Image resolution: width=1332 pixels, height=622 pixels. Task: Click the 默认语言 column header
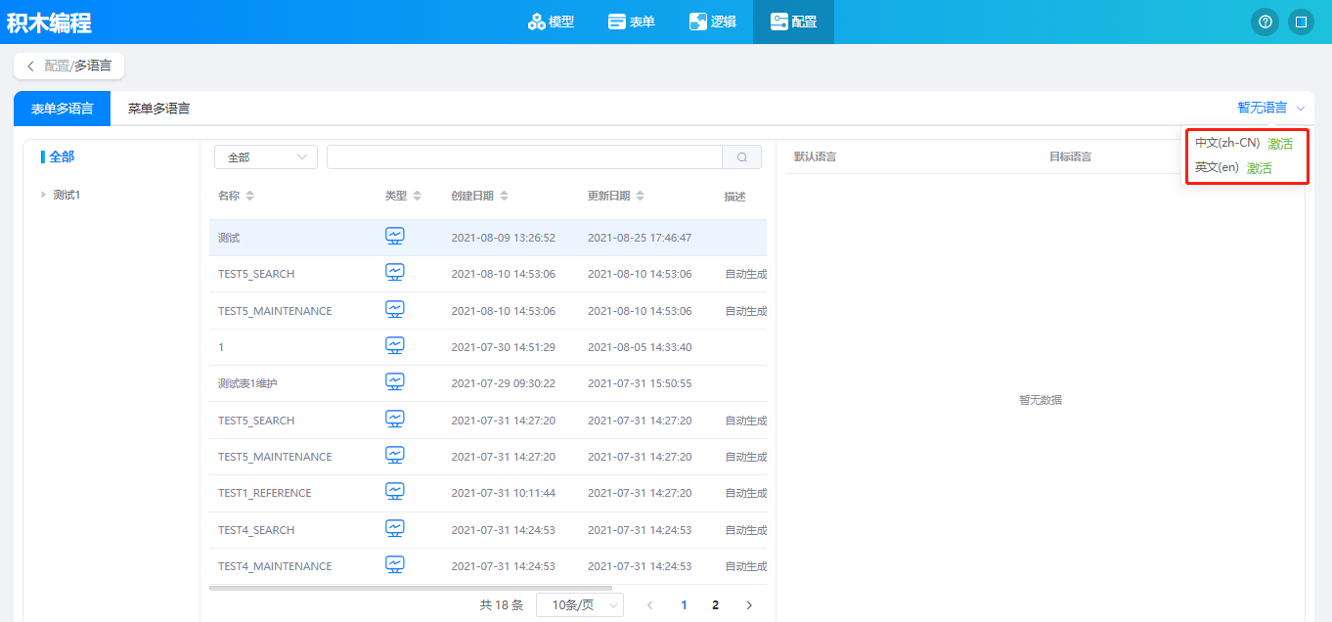(x=815, y=156)
